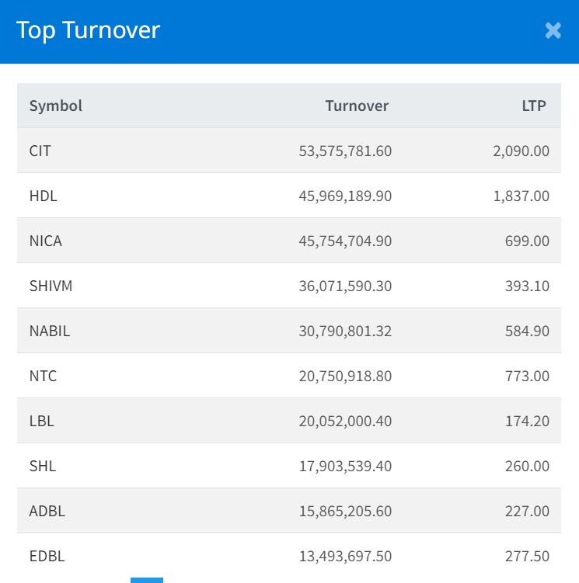This screenshot has width=579, height=583.
Task: Select the NABIL symbol row
Action: pyautogui.click(x=50, y=331)
